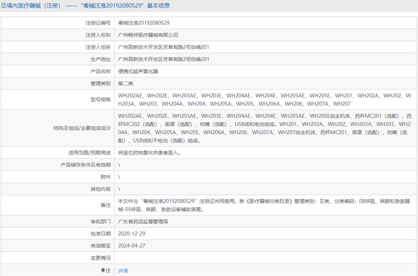This screenshot has height=276, width=418.
Task: Click the 其他内容 label
Action: pyautogui.click(x=100, y=189)
